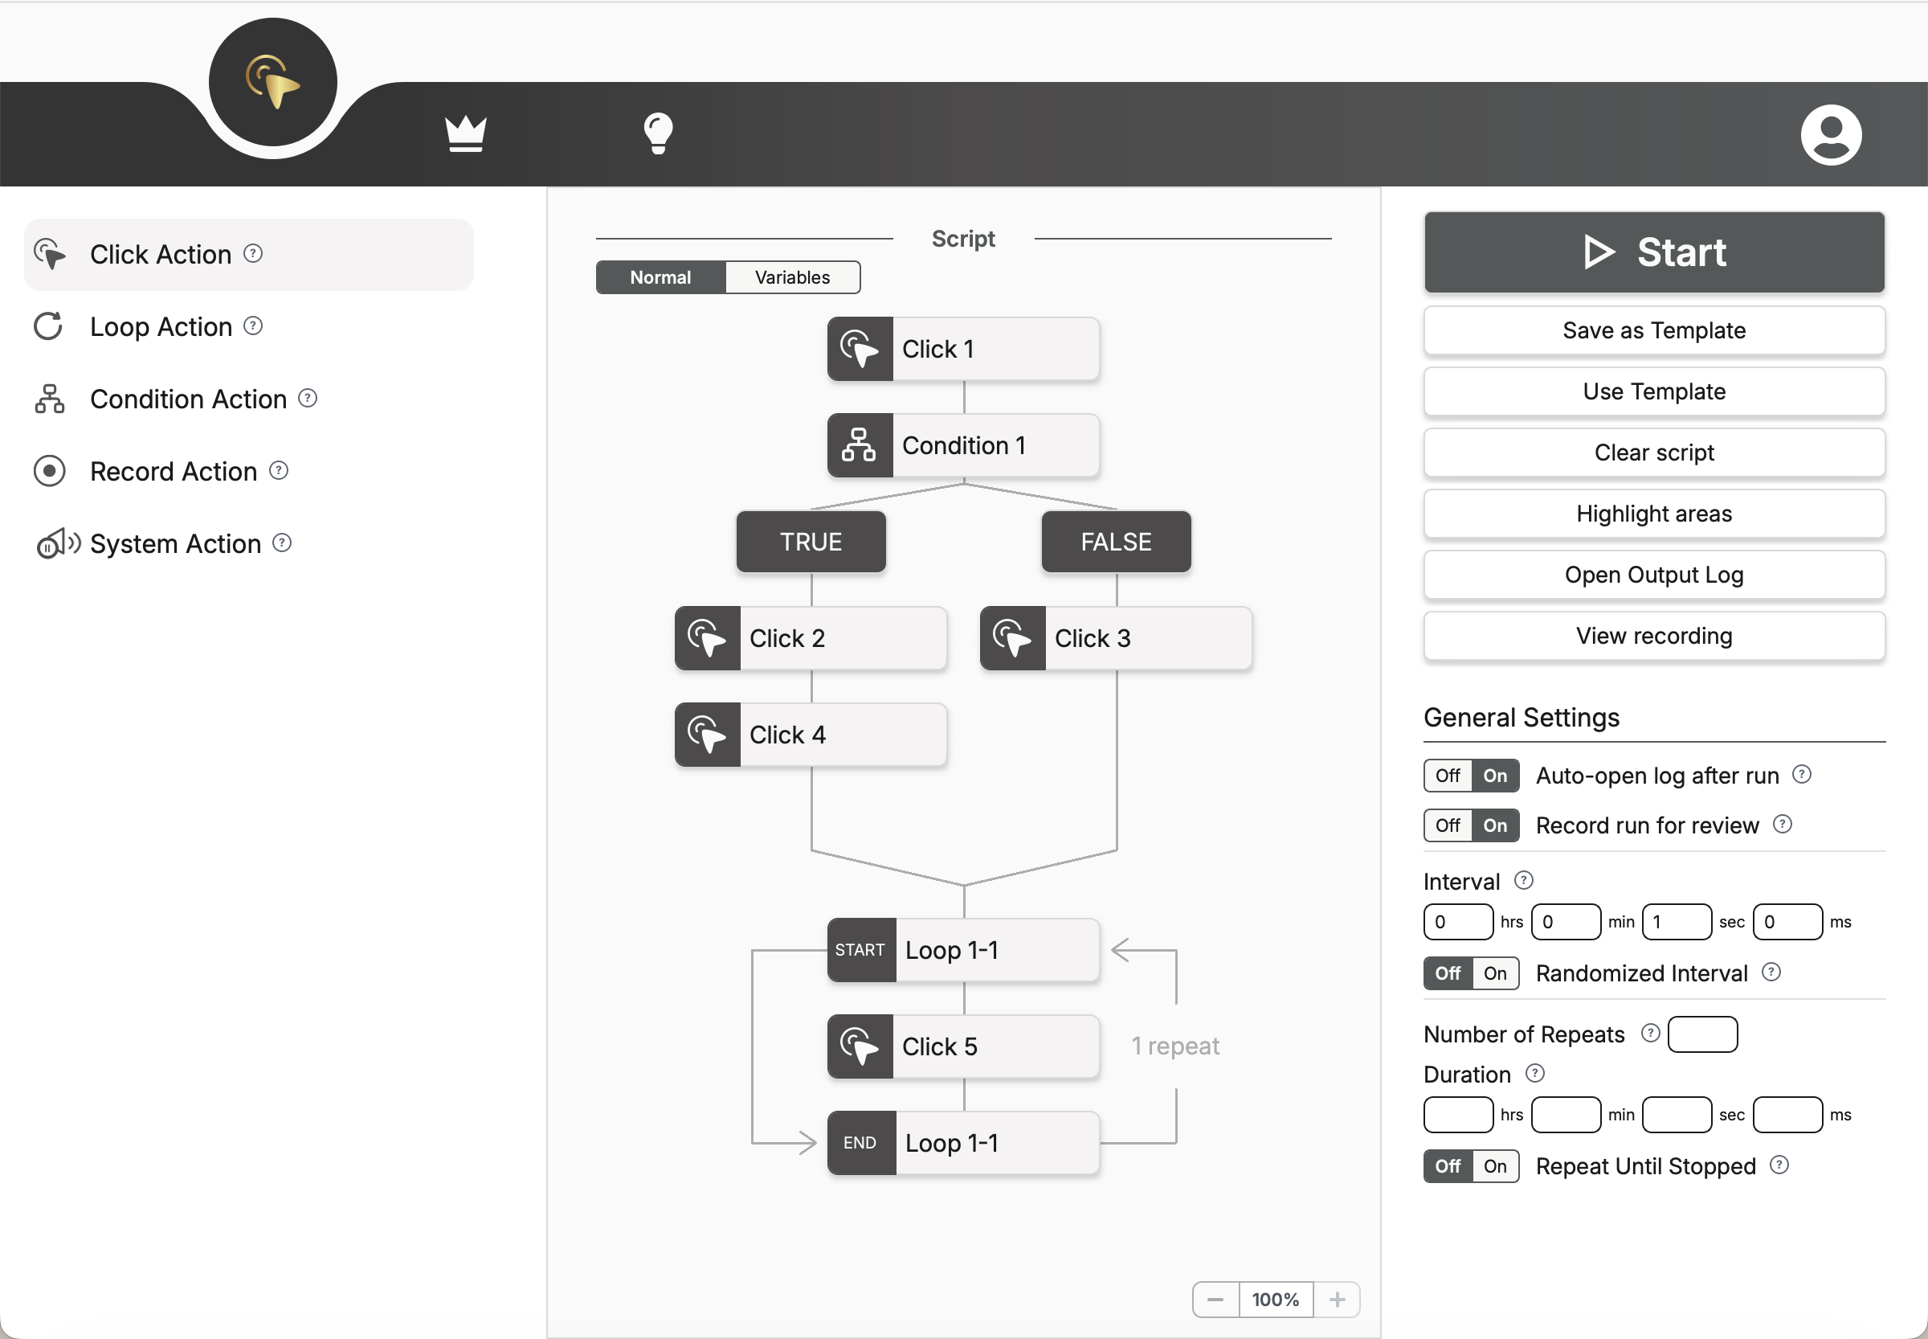Screen dimensions: 1928x1339
Task: Select the END Loop 1-1 node
Action: coord(963,1144)
